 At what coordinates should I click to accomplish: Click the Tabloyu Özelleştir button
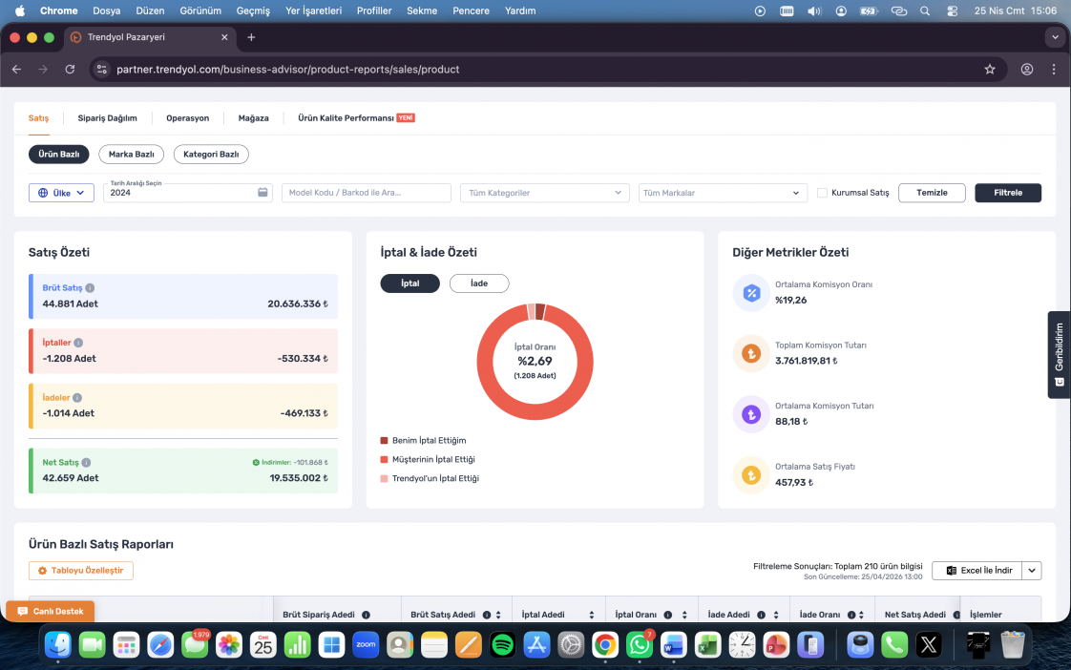80,571
